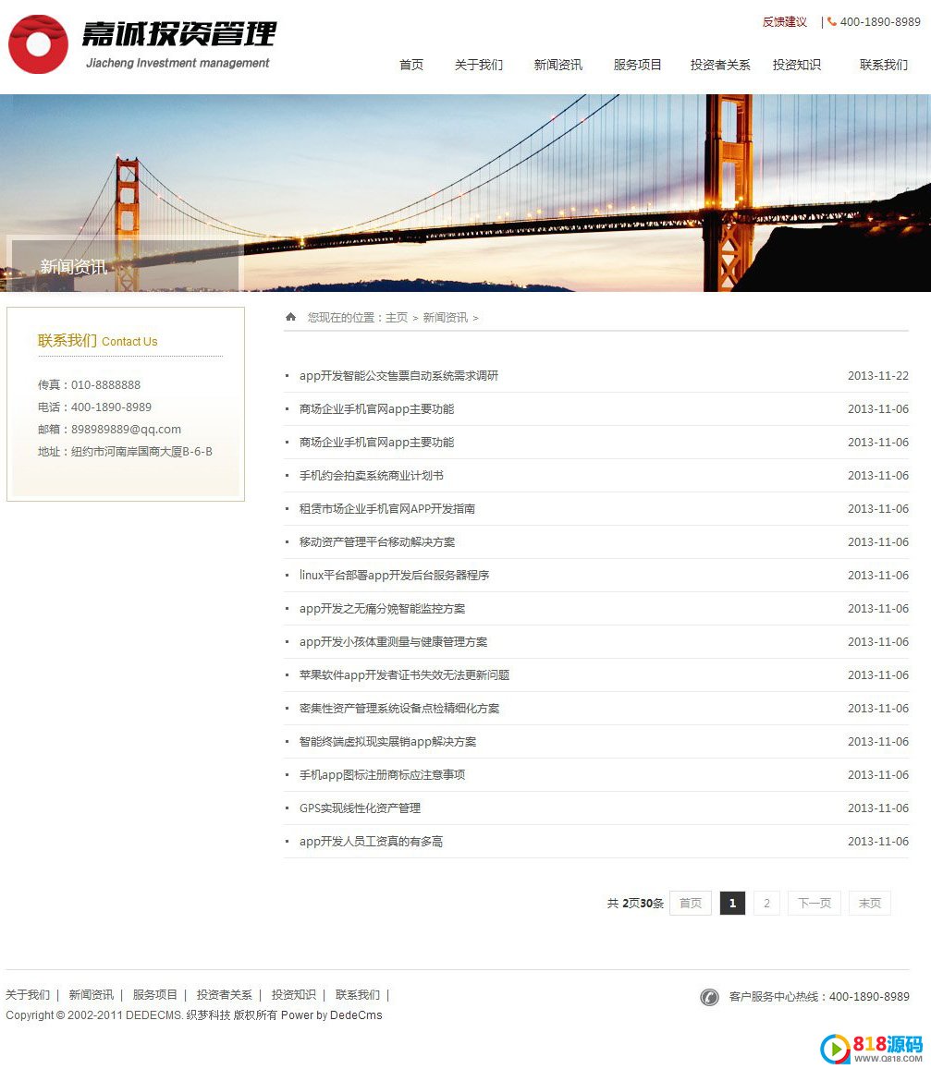Open 投资者关系 in the top navigation
The image size is (931, 1069).
[x=720, y=65]
